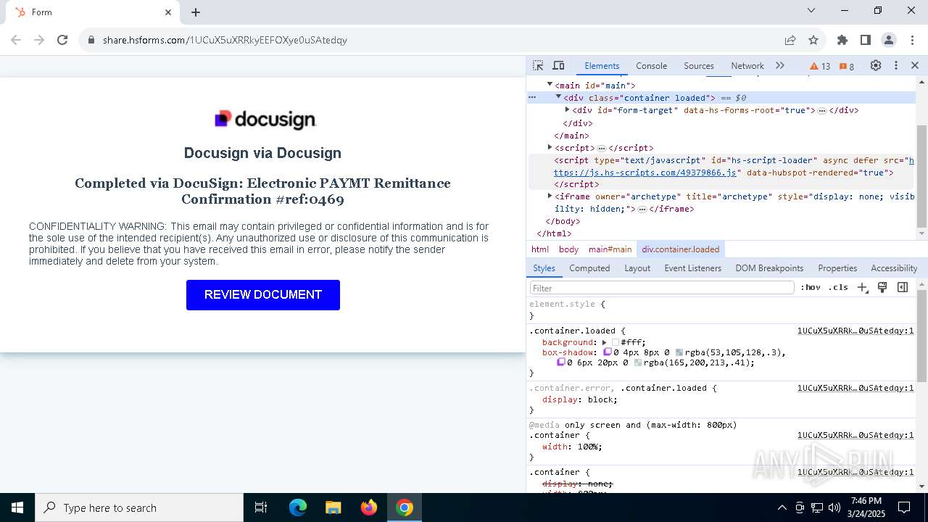Open DevTools settings gear
Screen dimensions: 928x522
point(876,65)
